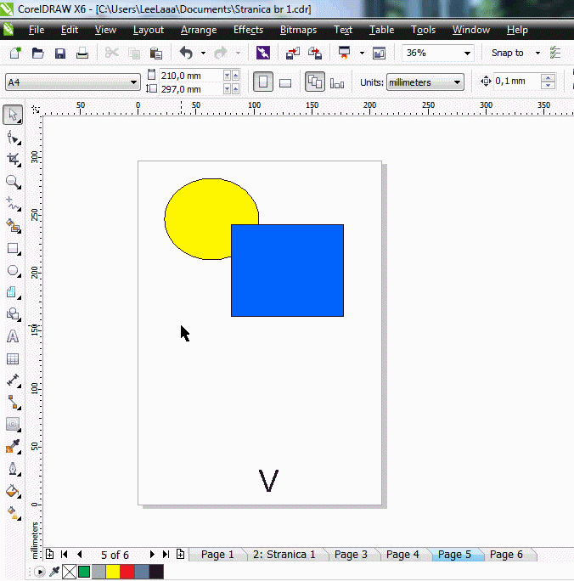Select the Text tool

[13, 336]
